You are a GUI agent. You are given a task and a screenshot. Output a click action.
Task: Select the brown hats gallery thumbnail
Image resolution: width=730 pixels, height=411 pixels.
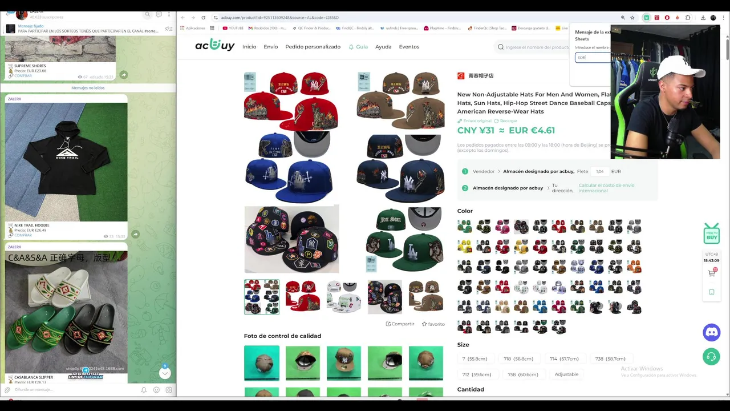426,297
